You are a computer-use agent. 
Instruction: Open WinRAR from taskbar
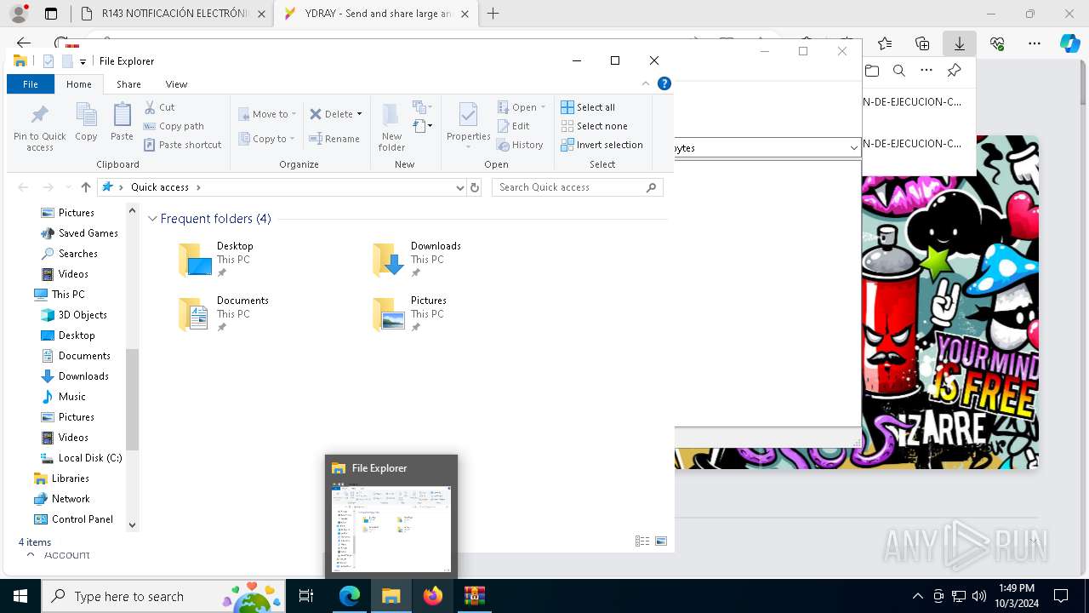(475, 596)
